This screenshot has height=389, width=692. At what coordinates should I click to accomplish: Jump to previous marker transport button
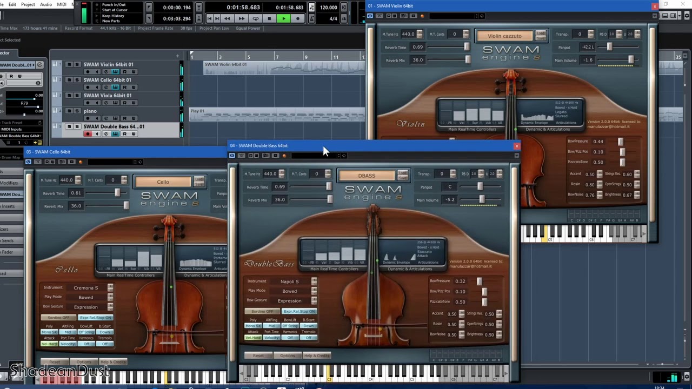[210, 18]
